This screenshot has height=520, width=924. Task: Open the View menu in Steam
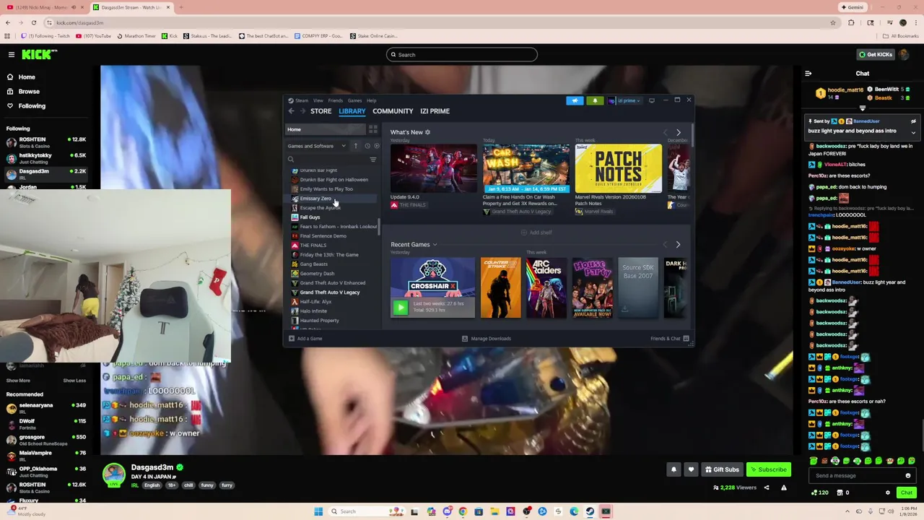[x=318, y=100]
